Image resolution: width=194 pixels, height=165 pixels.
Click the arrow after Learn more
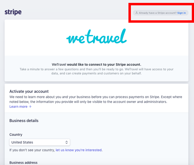(30, 107)
